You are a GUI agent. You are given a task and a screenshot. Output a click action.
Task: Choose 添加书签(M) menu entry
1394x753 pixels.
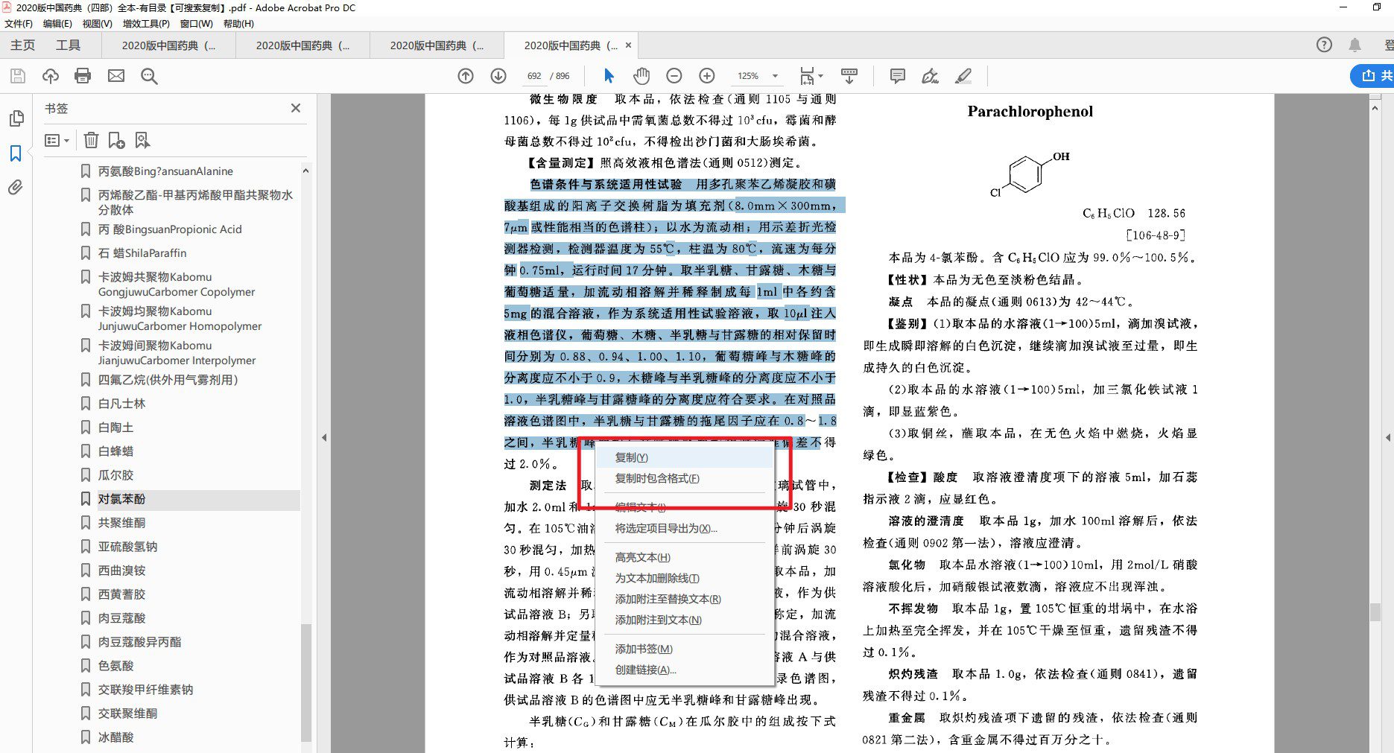click(x=684, y=649)
